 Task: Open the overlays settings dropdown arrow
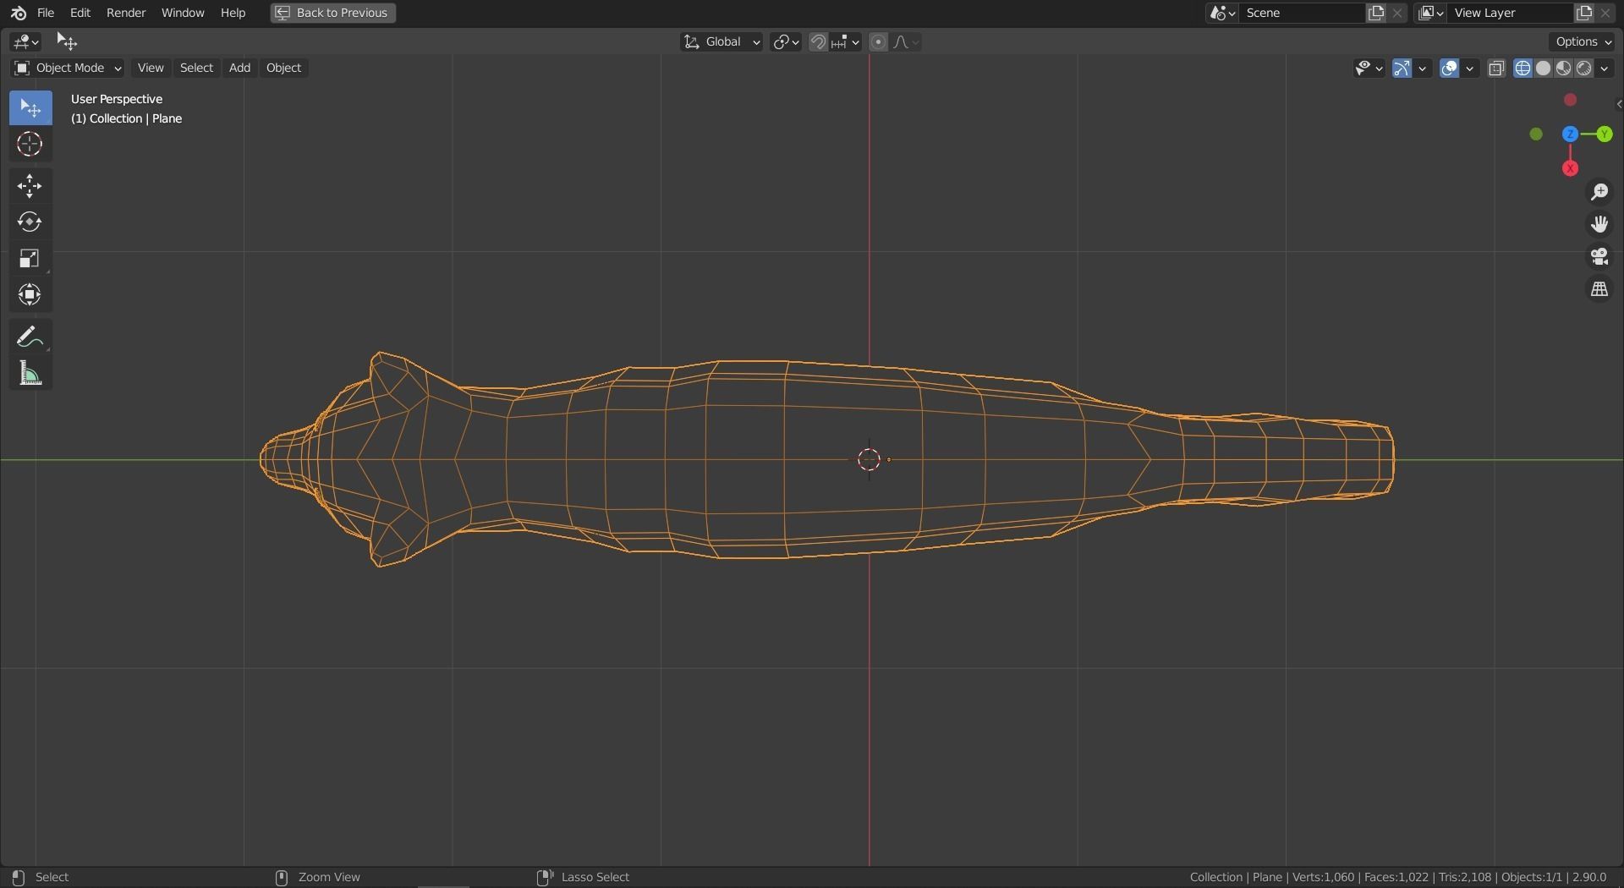(1470, 69)
